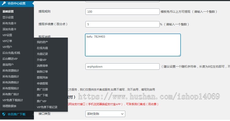
Task: Click the 提现手续费（百分点） label
Action: pyautogui.click(x=53, y=24)
